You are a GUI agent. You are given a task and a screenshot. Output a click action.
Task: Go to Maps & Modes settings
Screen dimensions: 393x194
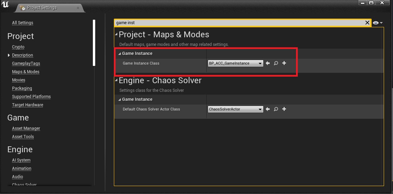tap(26, 72)
